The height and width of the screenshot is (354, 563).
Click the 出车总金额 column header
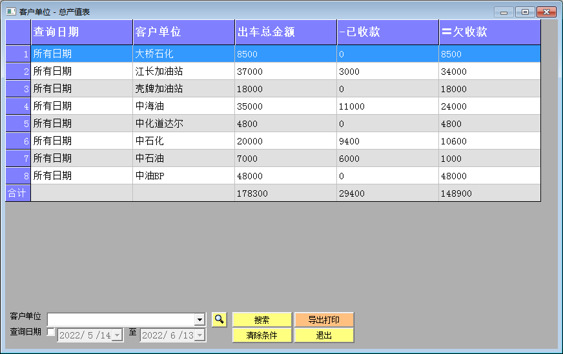[286, 32]
